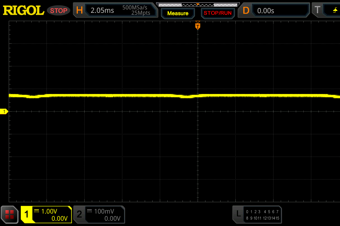Open delay D label
This screenshot has width=340, height=226.
pyautogui.click(x=246, y=10)
